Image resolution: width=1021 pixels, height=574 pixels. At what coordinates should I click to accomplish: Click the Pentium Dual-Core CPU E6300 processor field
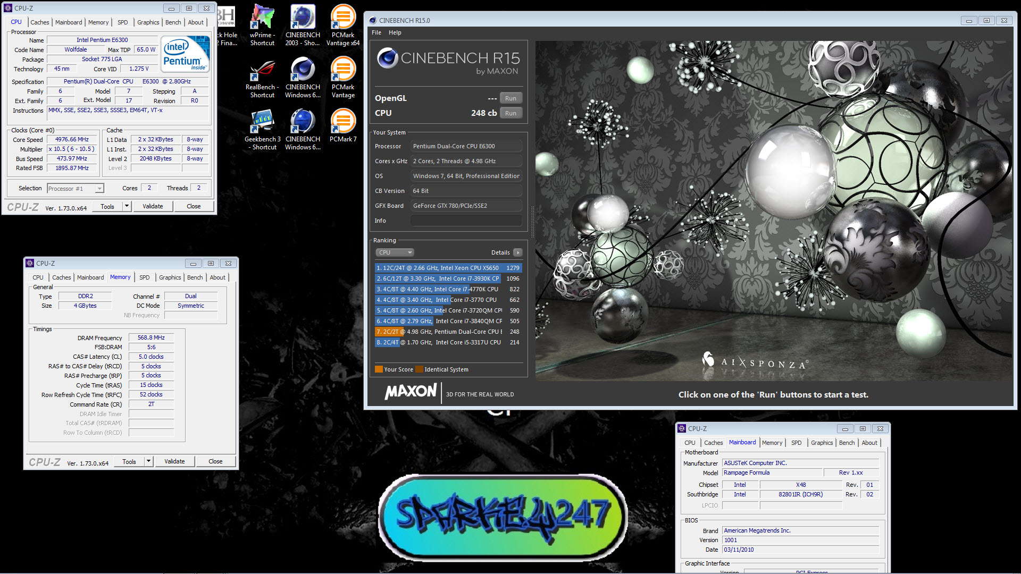click(x=466, y=146)
